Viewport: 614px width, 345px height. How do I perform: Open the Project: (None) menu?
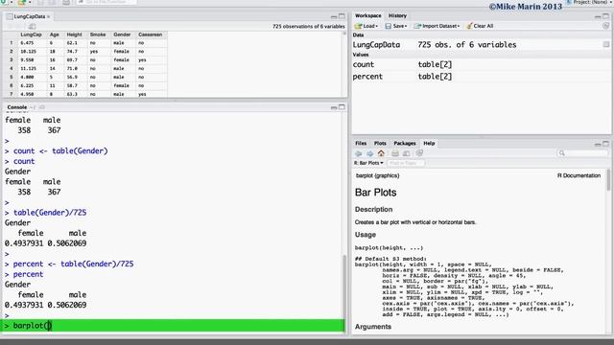click(x=590, y=2)
